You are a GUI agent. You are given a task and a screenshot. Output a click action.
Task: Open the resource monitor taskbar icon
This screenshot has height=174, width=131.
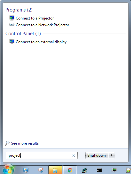click(114, 170)
